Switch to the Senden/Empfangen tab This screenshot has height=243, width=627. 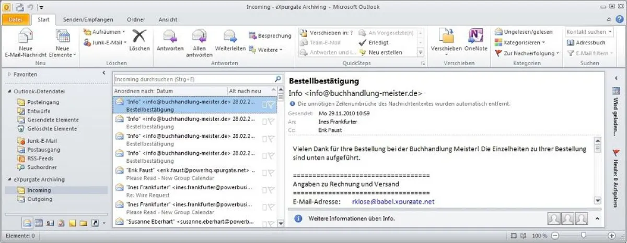tap(88, 20)
